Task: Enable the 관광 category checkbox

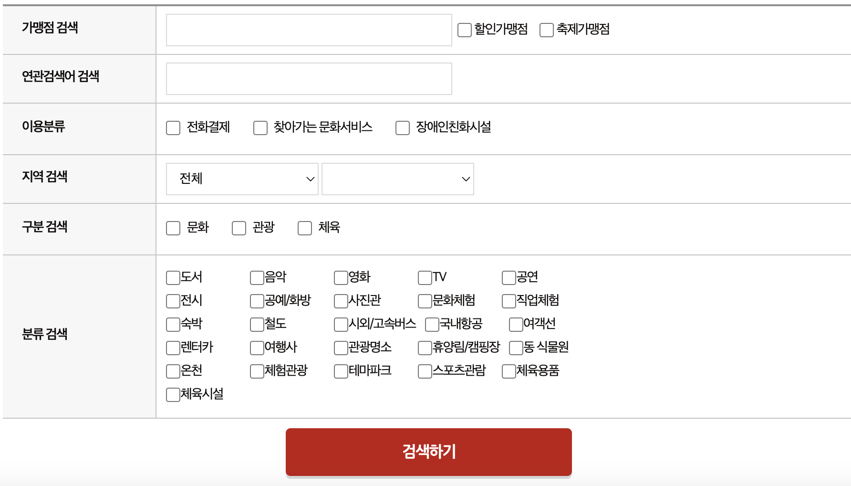Action: (239, 228)
